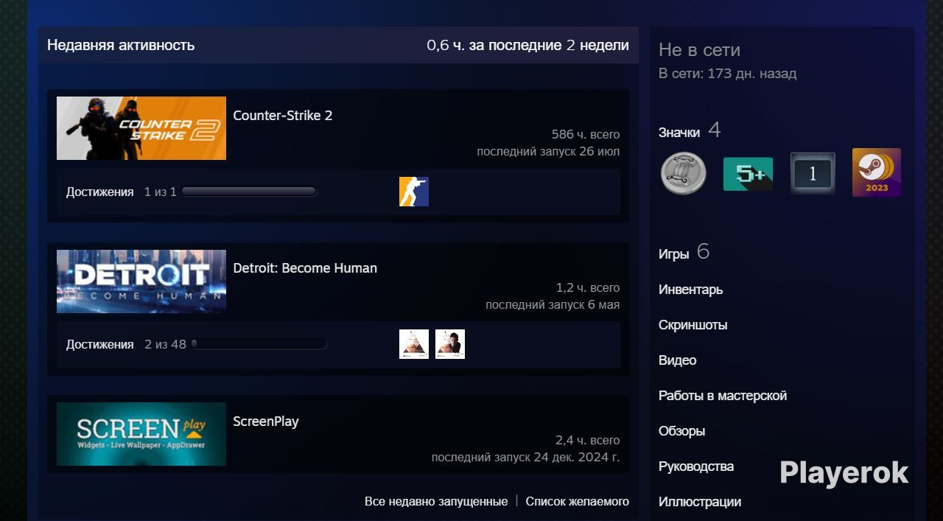This screenshot has height=521, width=943.
Task: Open the Detroit: Become Human title link
Action: tap(305, 268)
